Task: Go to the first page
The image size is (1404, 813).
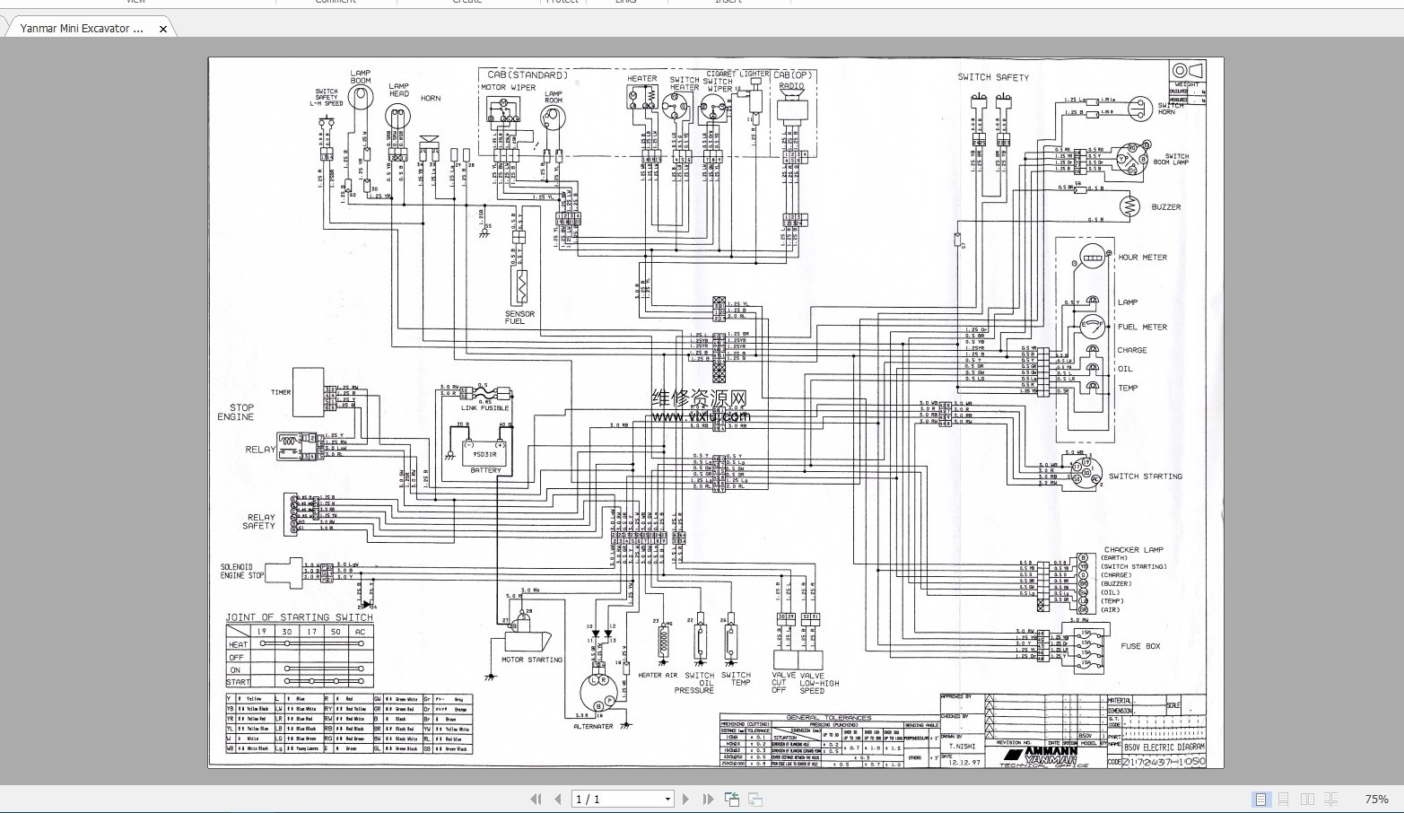Action: pos(536,799)
